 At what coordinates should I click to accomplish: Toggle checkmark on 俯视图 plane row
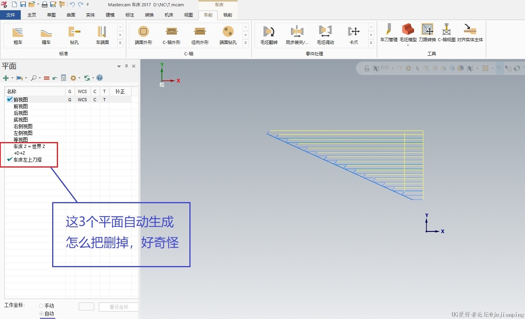coord(9,100)
